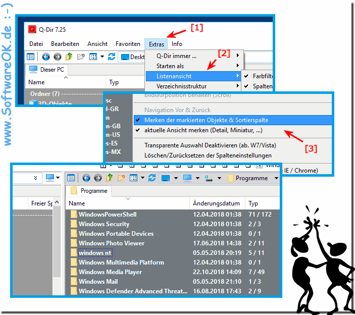Go forward in the Programme pane toolbar
Image resolution: width=355 pixels, height=315 pixels.
coord(98,178)
